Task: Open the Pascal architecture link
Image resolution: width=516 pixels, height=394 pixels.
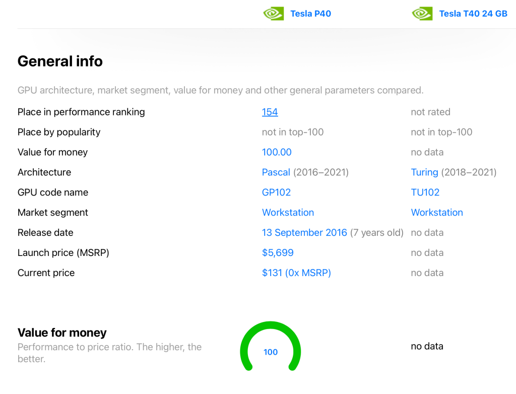Action: (x=276, y=172)
